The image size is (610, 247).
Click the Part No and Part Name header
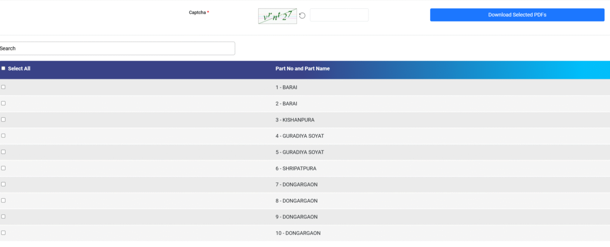(302, 69)
